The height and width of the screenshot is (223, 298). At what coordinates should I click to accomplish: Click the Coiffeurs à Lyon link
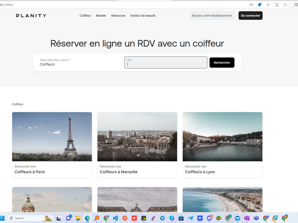(200, 172)
